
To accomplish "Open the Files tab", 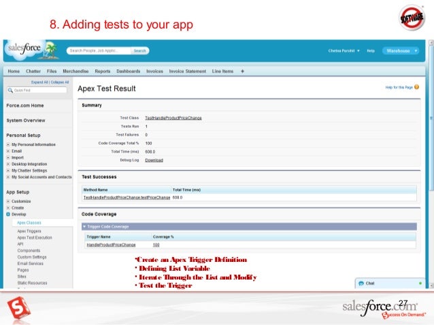I will [52, 71].
